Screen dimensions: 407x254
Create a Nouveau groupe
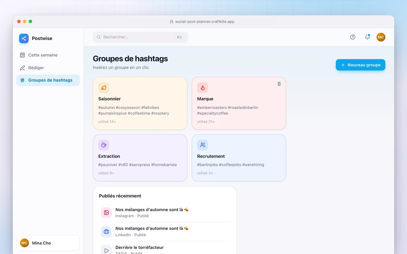(x=361, y=65)
